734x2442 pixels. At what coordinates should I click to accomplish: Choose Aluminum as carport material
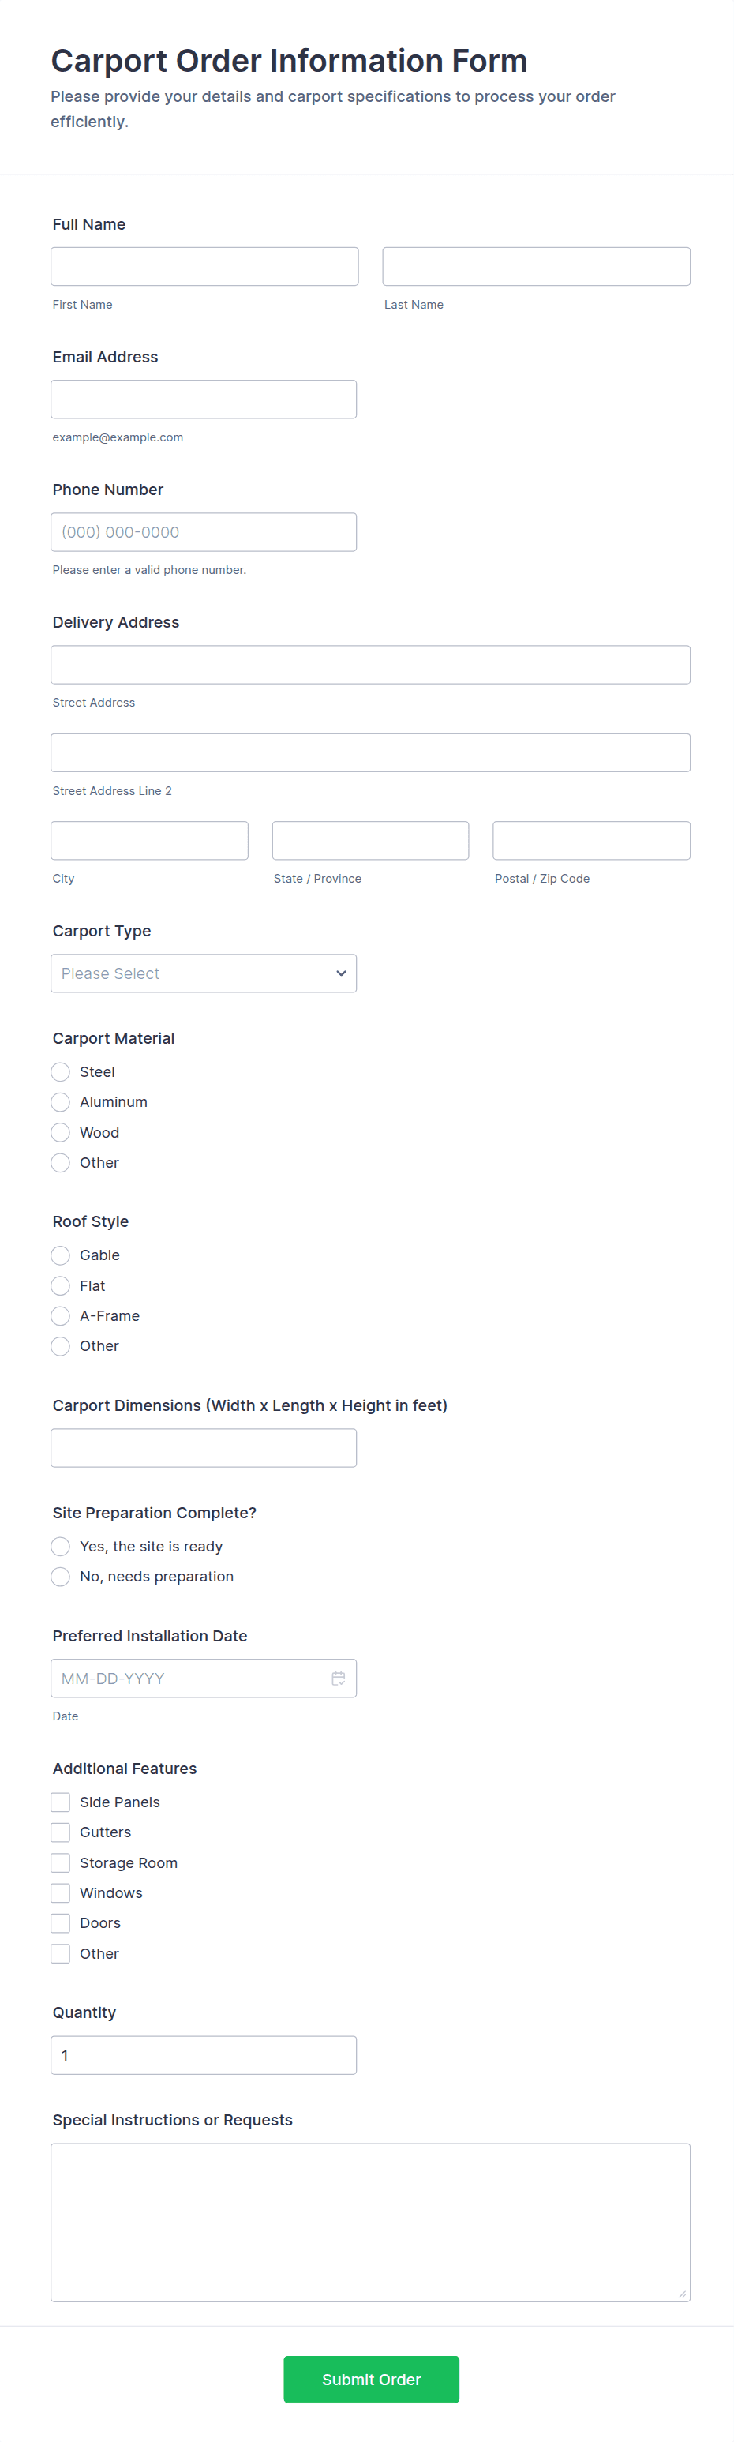pyautogui.click(x=61, y=1102)
